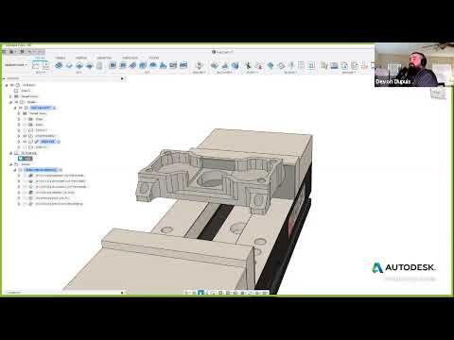Screen dimensions: 454x340
Task: Select the scissors icon in the ribbon
Action: click(x=248, y=65)
